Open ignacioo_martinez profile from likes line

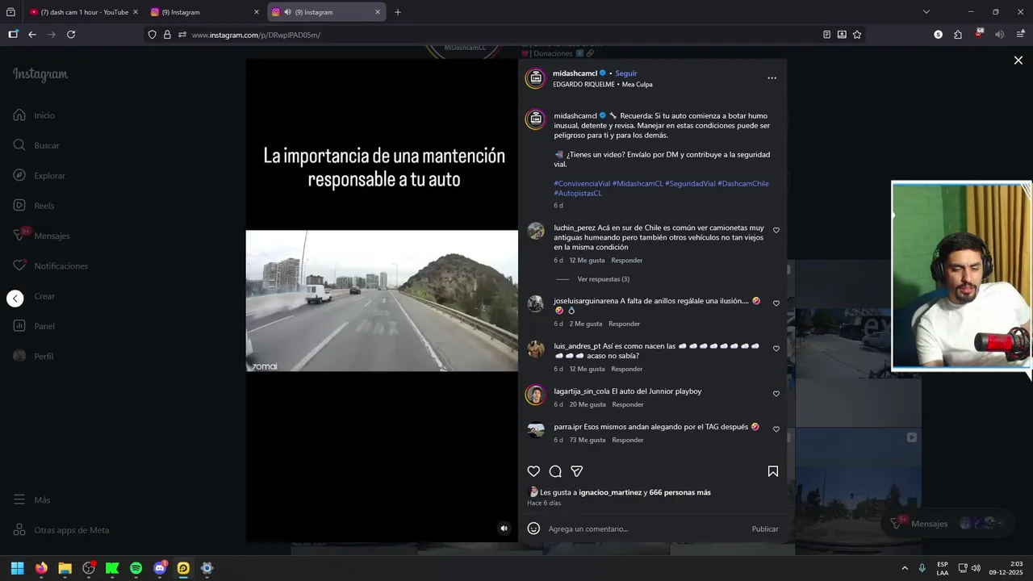tap(610, 492)
